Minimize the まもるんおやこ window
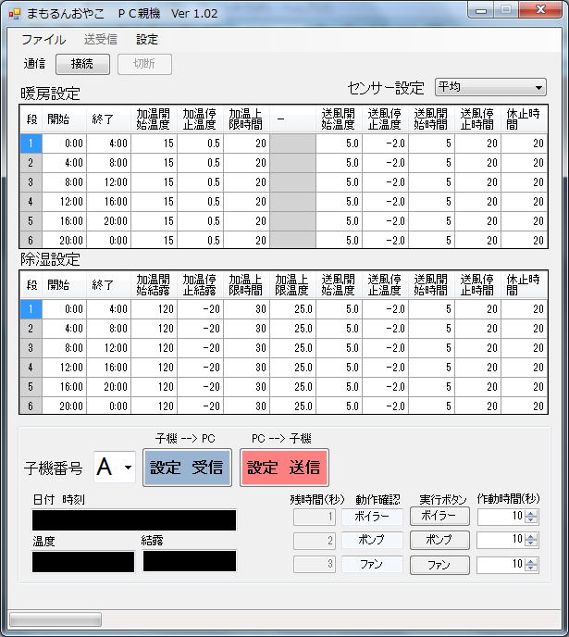569x637 pixels. coord(481,10)
